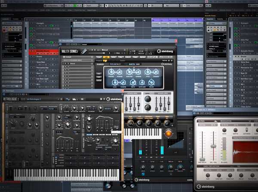
Task: Click the Retrologue 2 logo
Action: 11,99
